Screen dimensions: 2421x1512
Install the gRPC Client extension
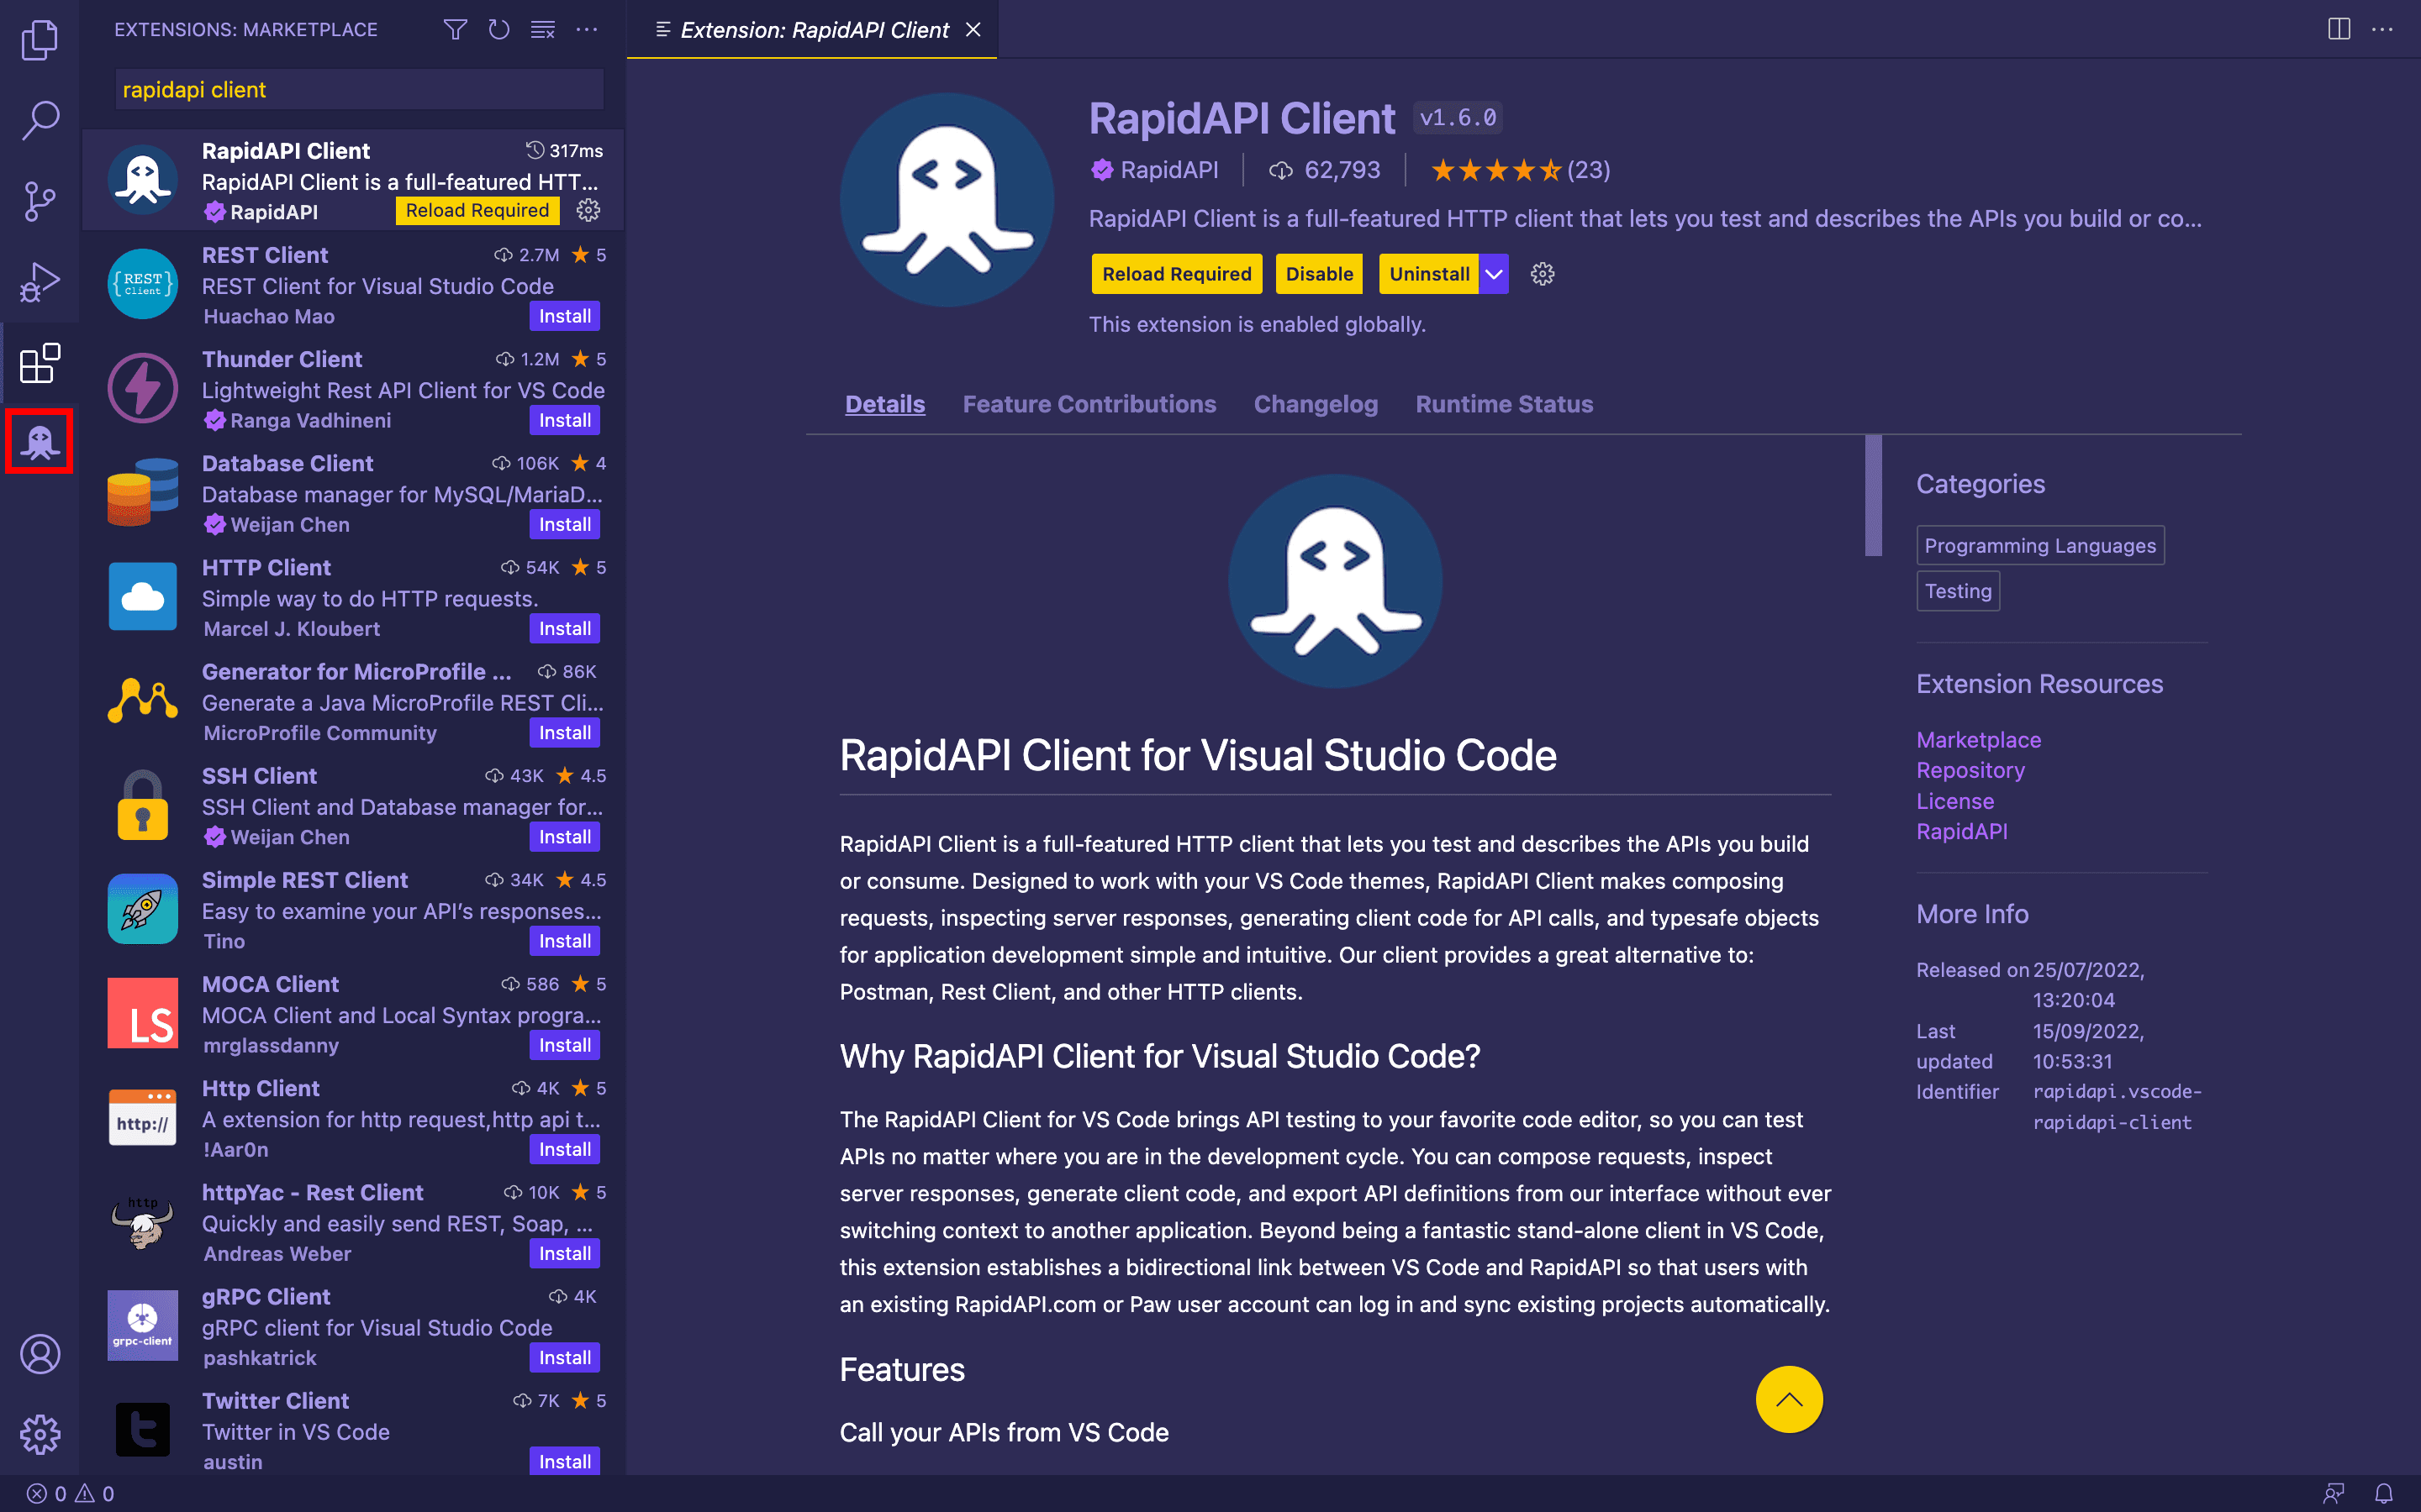coord(564,1357)
